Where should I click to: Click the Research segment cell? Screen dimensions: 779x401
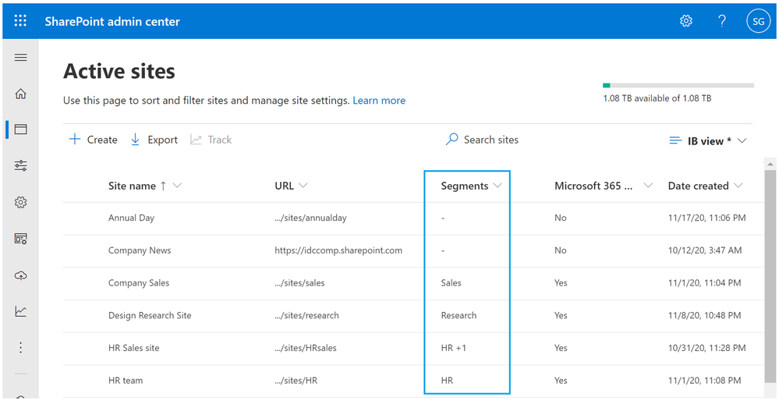coord(459,315)
